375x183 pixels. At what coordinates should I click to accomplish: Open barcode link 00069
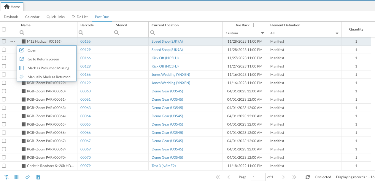(x=85, y=149)
